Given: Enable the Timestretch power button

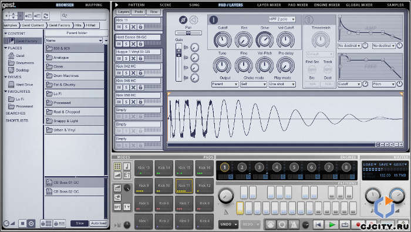Looking at the screenshot, I should [308, 20].
